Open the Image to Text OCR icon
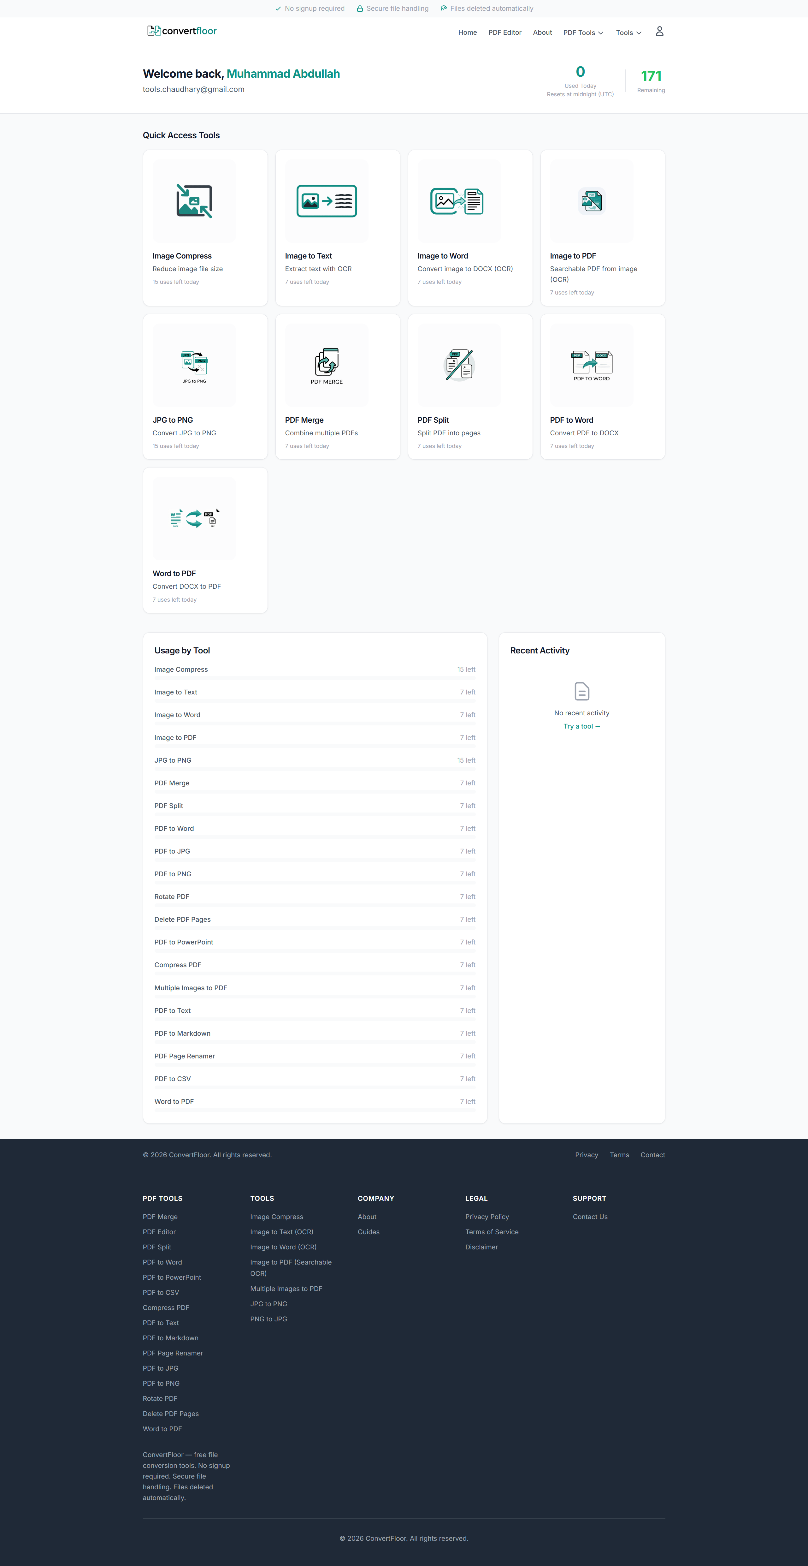Viewport: 808px width, 1566px height. pos(326,201)
